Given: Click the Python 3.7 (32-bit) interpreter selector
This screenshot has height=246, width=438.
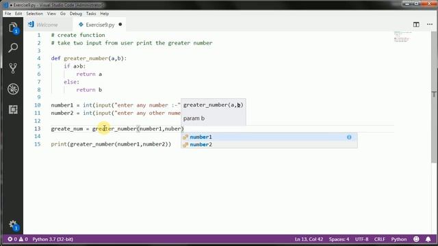Looking at the screenshot, I should click(x=53, y=239).
